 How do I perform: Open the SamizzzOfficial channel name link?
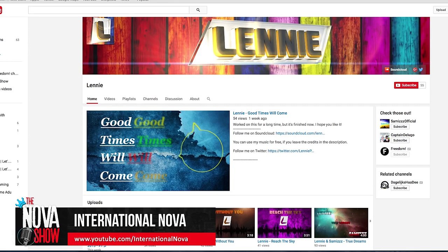pyautogui.click(x=403, y=121)
